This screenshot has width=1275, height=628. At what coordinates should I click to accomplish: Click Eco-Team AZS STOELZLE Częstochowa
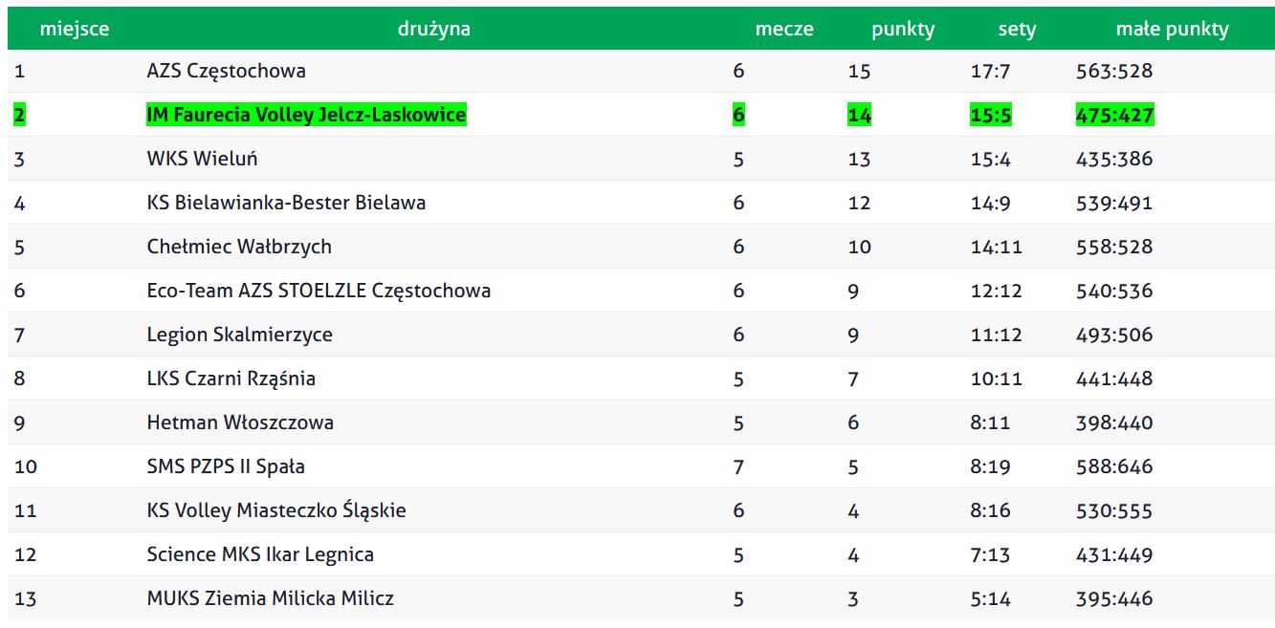point(319,291)
